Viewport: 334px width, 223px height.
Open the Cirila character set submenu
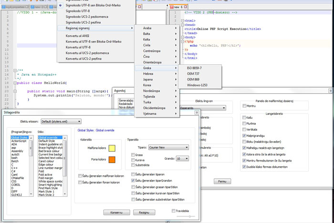(157, 45)
